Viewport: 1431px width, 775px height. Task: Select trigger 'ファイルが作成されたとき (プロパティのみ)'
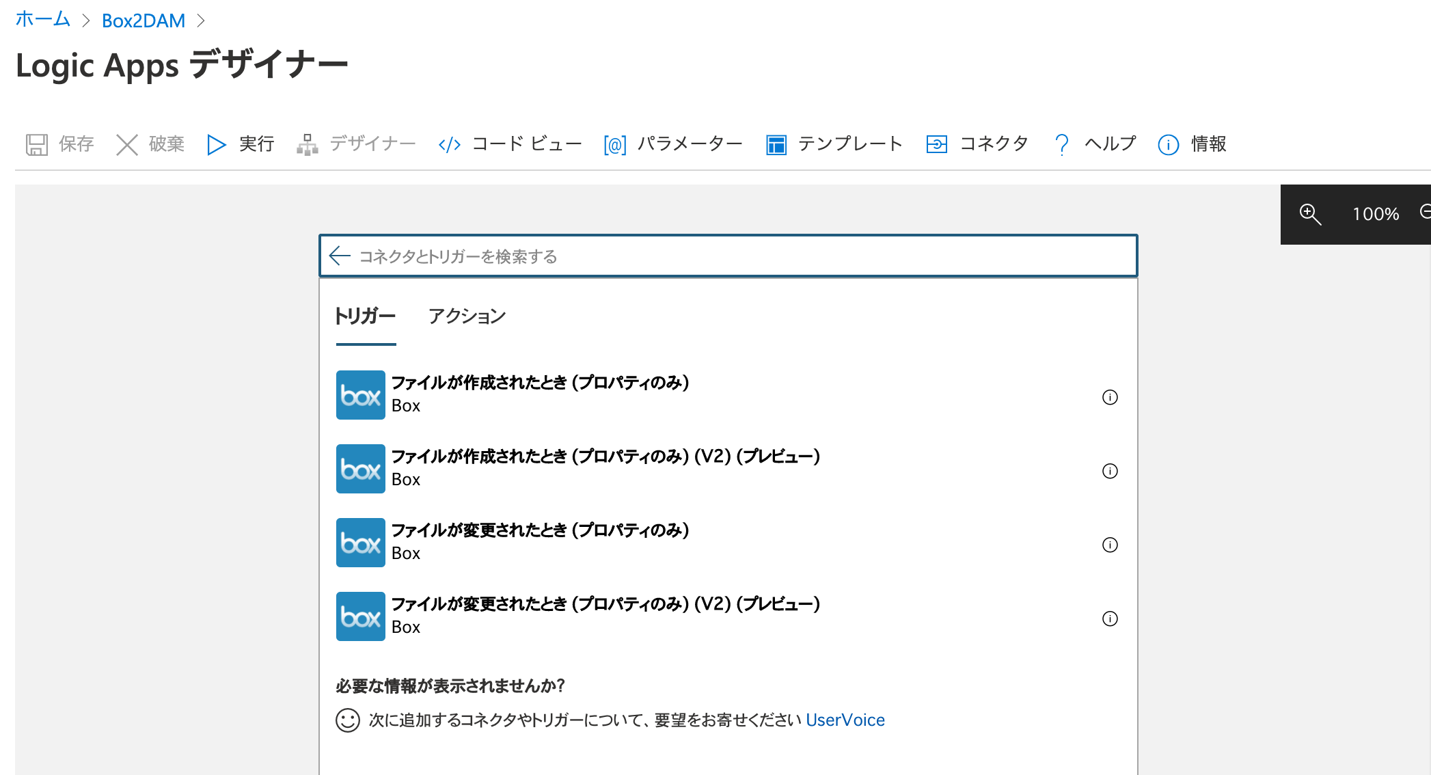click(x=728, y=395)
